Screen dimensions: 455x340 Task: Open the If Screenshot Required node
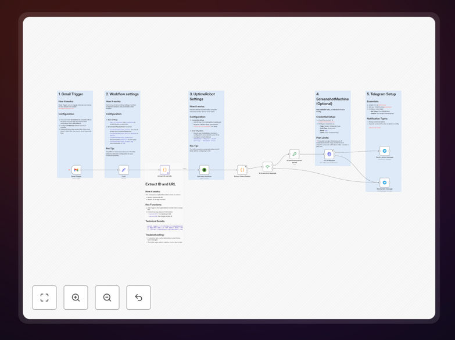pyautogui.click(x=267, y=167)
